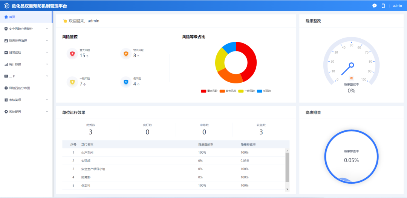Click the platform logo icon at top left
Screen dimensions: 407x198
6,6
